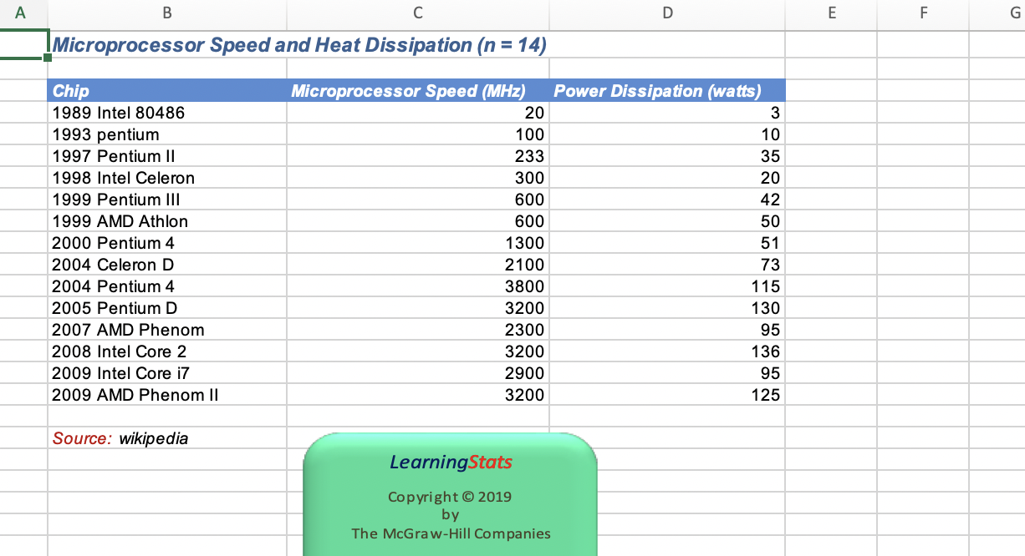
Task: Select the 'Power Dissipation (watts)' header cell
Action: [667, 91]
